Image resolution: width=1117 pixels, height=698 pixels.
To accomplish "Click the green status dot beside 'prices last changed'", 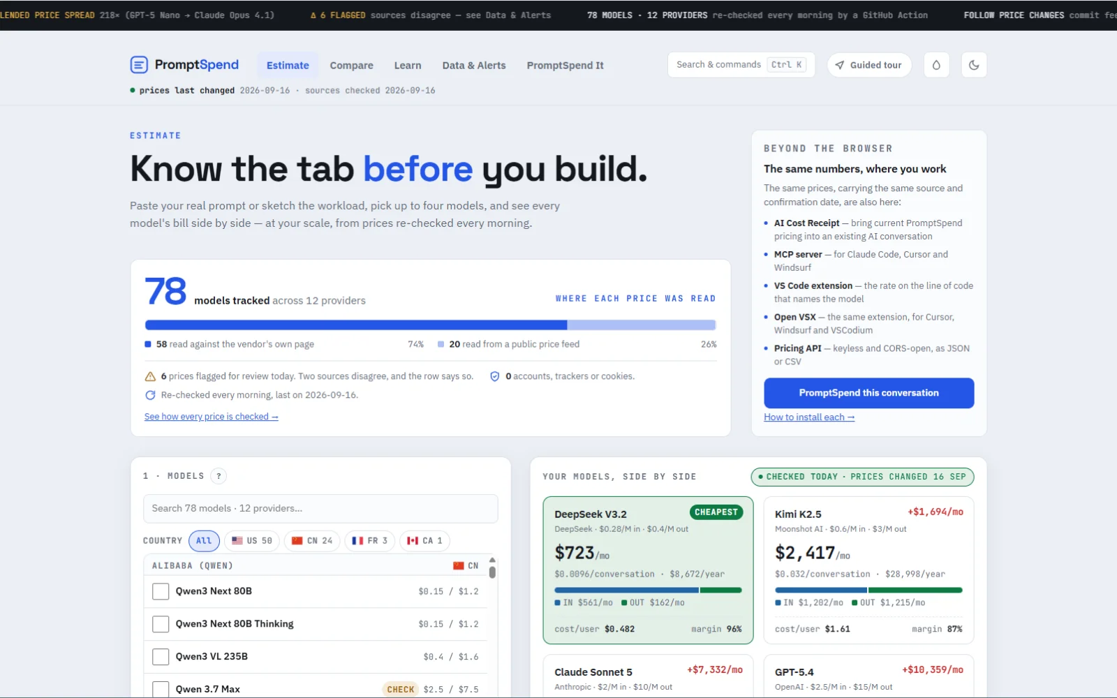I will coord(133,90).
